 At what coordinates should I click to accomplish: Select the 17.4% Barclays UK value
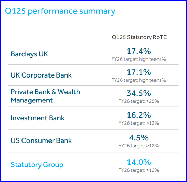click(139, 51)
